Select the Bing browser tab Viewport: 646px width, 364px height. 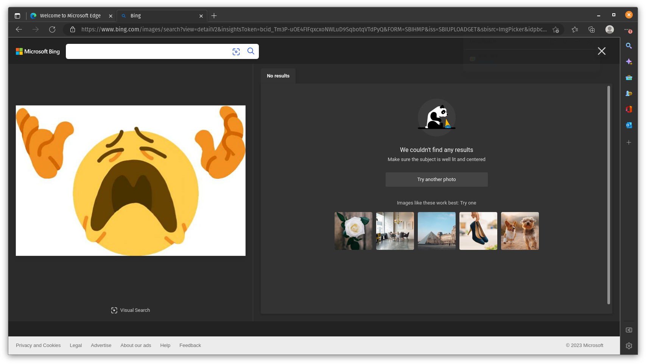[163, 16]
